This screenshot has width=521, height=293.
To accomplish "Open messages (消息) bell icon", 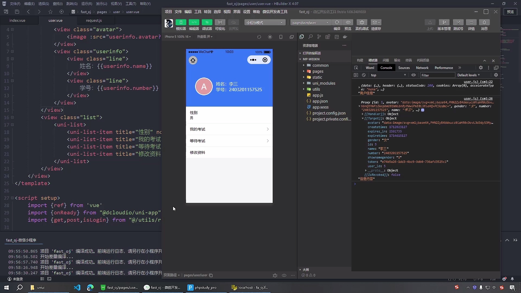I will pos(484,23).
